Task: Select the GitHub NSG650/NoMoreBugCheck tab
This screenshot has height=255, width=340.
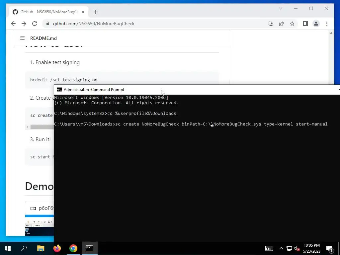Action: click(48, 12)
